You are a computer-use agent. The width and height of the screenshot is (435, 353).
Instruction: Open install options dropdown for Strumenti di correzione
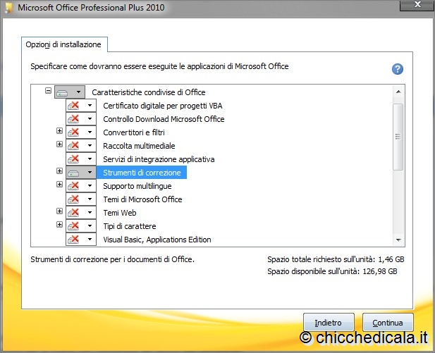[x=90, y=173]
